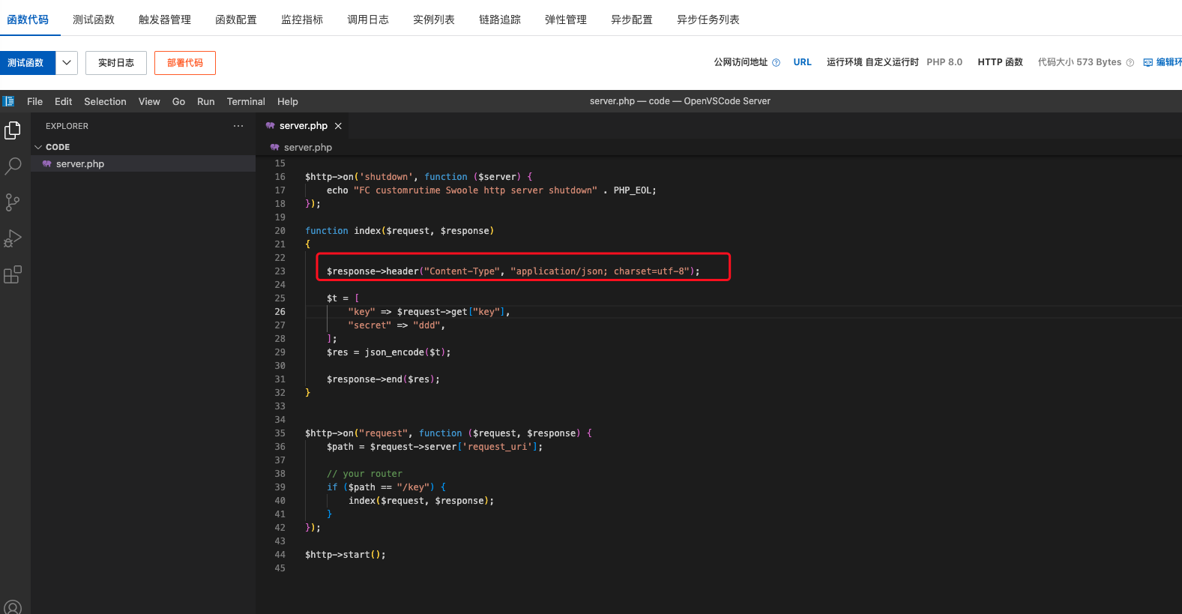The height and width of the screenshot is (614, 1182).
Task: Click the $path = $request->server line
Action: [434, 447]
